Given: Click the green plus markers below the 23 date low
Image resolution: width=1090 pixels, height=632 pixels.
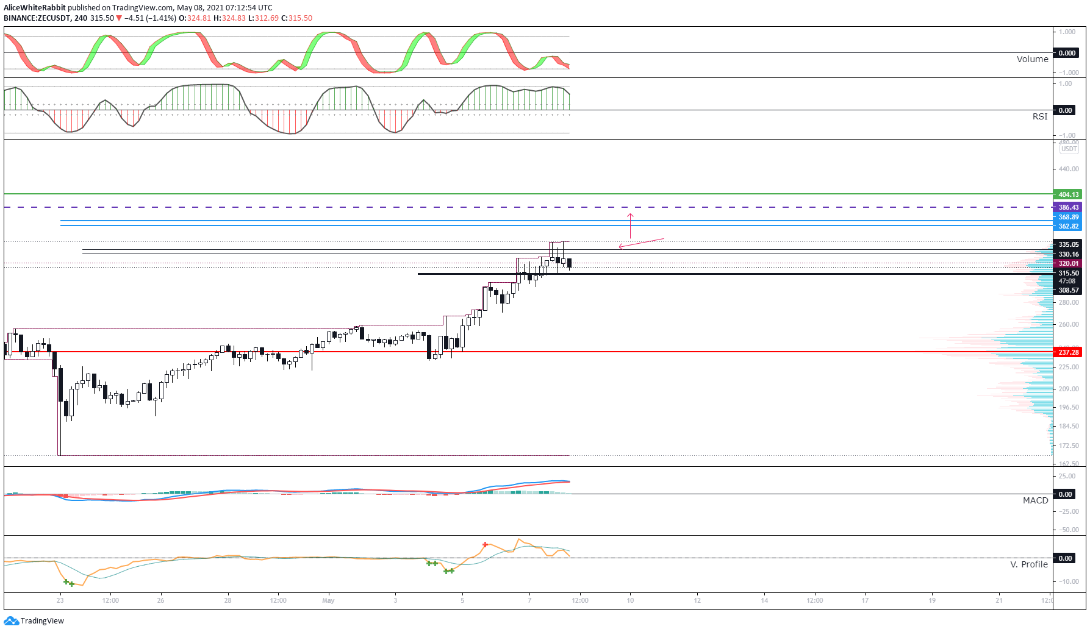Looking at the screenshot, I should 69,583.
